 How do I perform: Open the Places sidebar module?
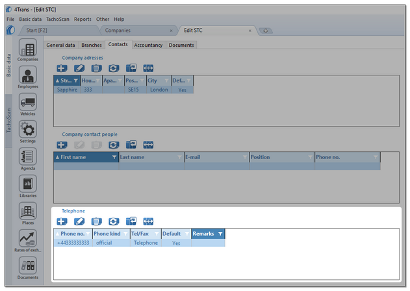[28, 213]
